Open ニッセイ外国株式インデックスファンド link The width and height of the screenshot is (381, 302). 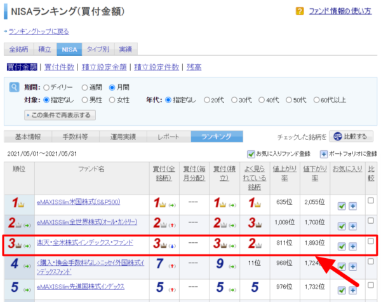(90, 267)
